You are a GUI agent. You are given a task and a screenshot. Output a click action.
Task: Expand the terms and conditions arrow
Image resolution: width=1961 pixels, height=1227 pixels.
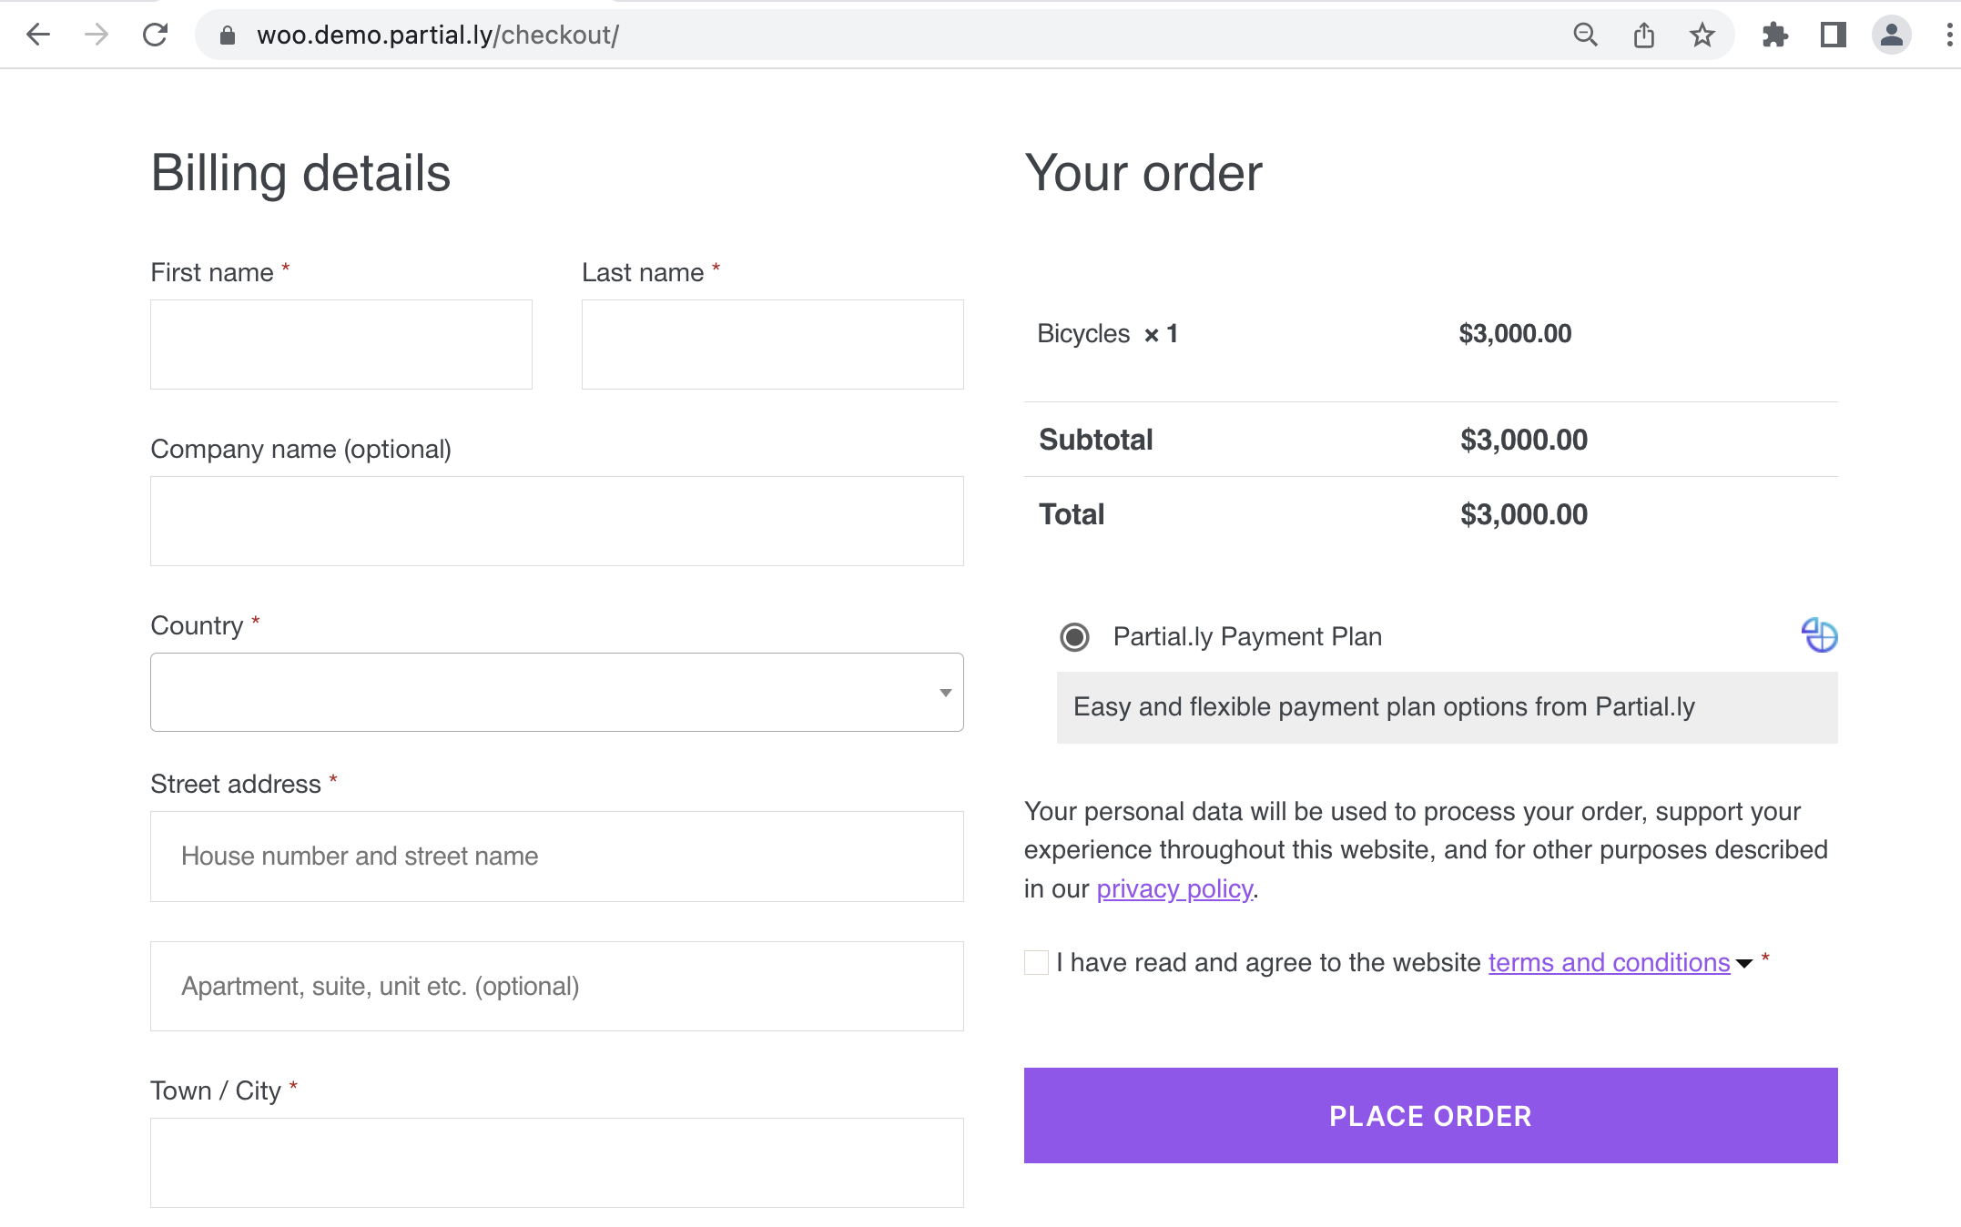pos(1744,963)
